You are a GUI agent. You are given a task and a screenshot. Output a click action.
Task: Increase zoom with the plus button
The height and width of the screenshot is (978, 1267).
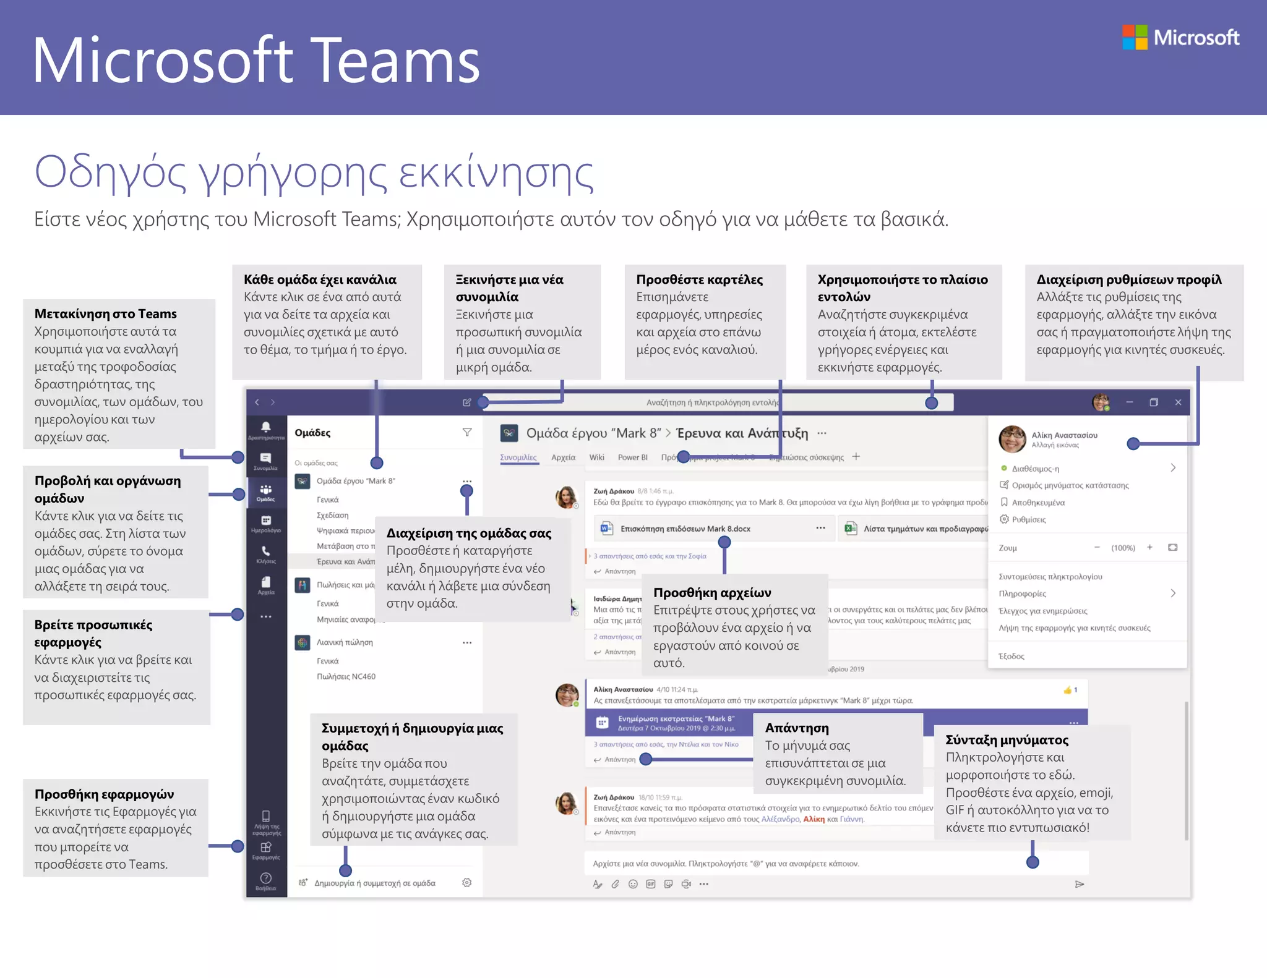click(x=1149, y=547)
